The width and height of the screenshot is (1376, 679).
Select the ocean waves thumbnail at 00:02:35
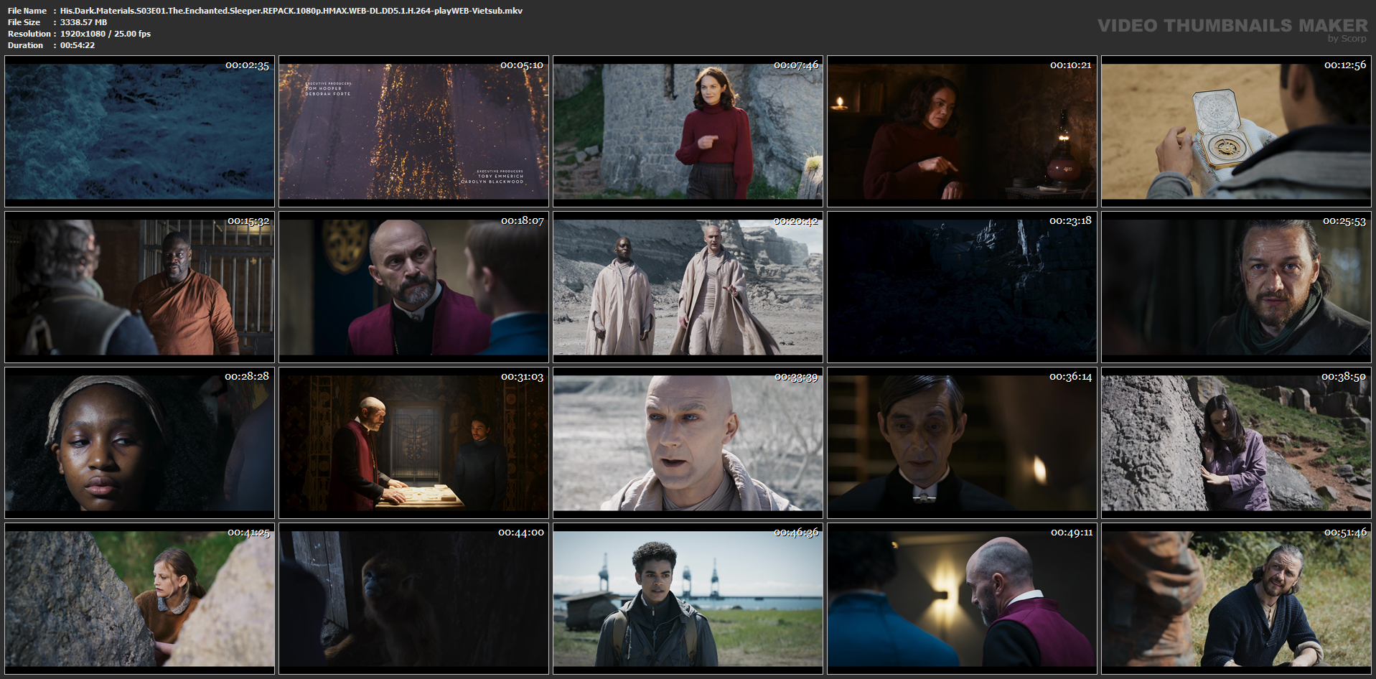point(139,131)
